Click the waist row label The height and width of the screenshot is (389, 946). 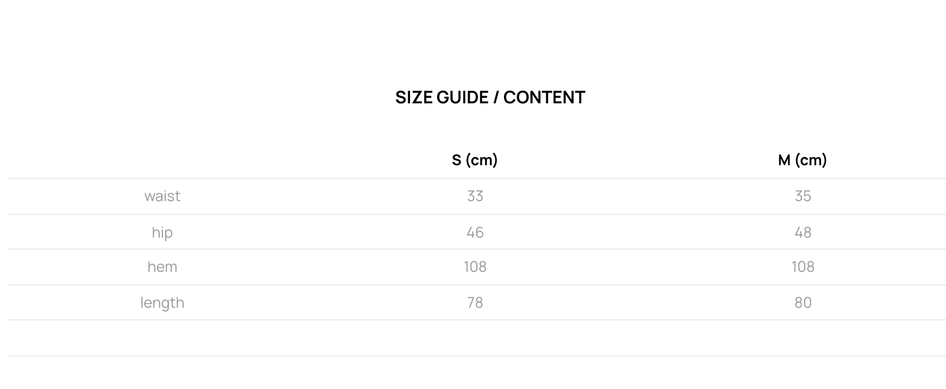pos(162,196)
